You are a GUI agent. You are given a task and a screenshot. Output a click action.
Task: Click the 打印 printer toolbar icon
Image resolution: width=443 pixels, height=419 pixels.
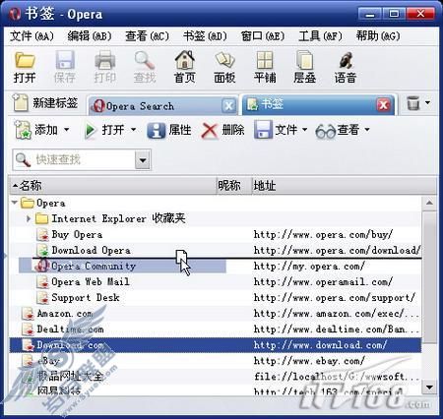pos(104,60)
